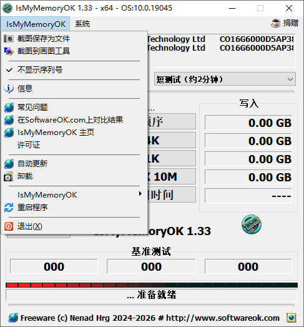Open IsMyMemoryOK 主页 menu entry
The image size is (304, 327).
tap(74, 133)
